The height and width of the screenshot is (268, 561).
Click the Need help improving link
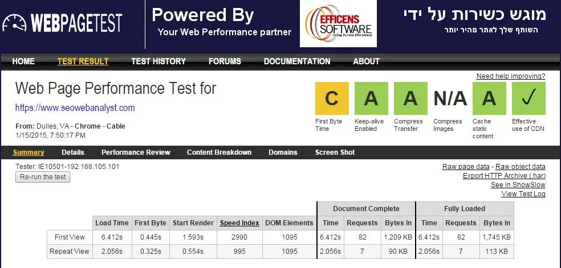tap(511, 76)
